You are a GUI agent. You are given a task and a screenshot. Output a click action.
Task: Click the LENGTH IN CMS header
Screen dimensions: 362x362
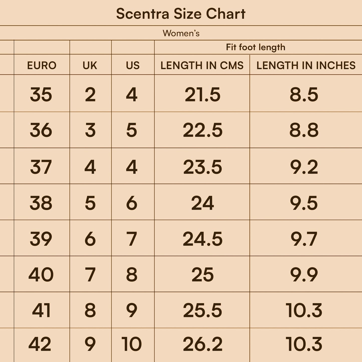(202, 65)
